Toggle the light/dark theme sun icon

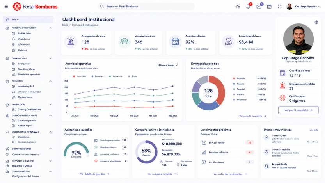[238, 6]
